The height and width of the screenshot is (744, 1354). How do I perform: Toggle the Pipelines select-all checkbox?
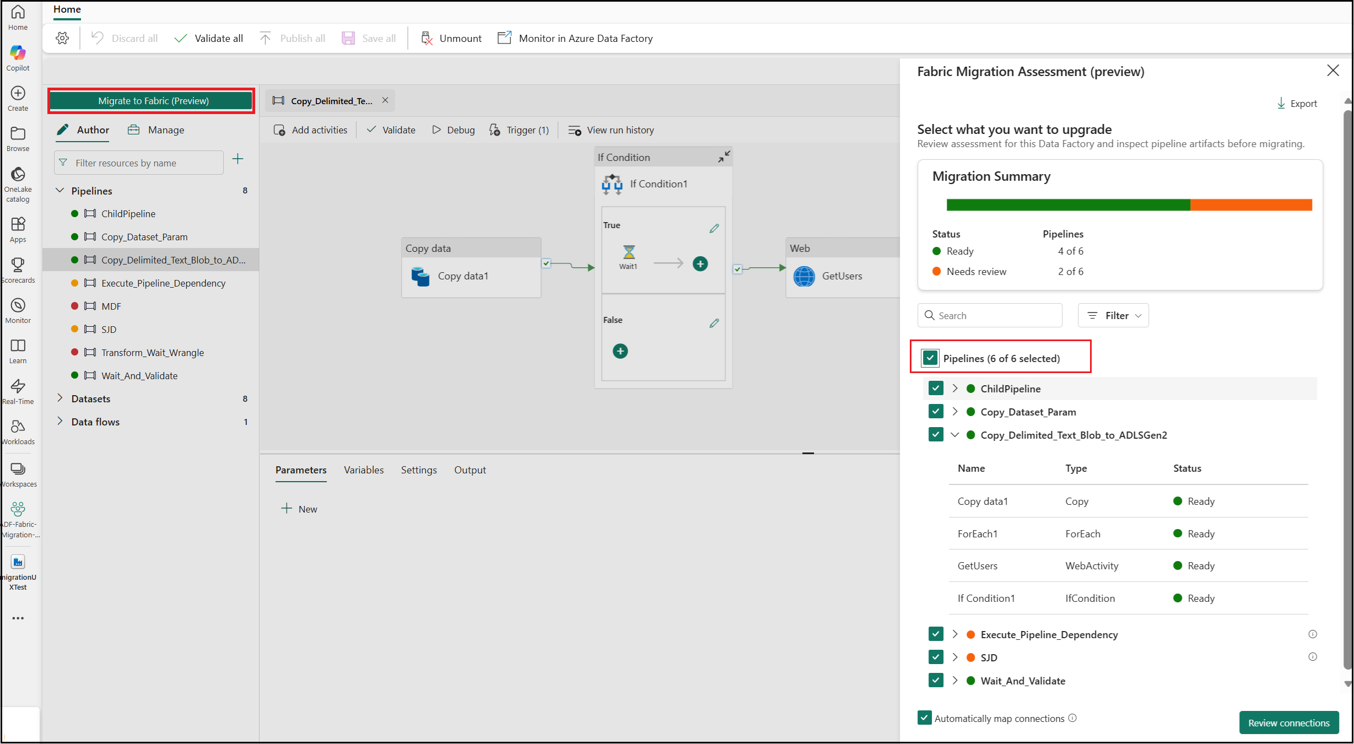tap(930, 358)
